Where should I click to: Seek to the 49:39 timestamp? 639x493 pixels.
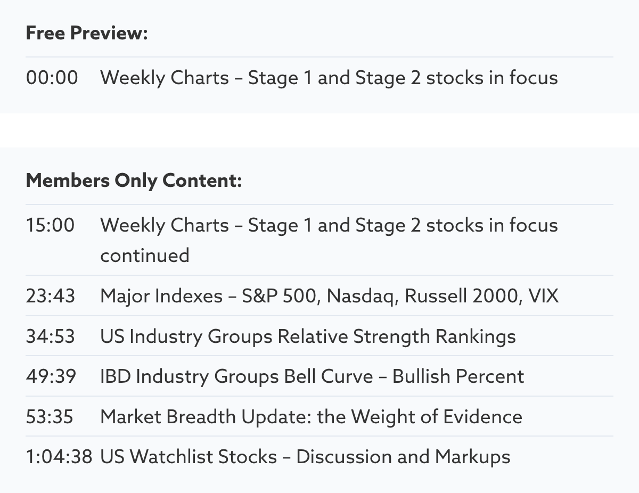(x=51, y=376)
